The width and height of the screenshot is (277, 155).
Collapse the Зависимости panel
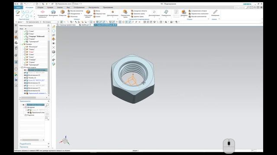coord(48,101)
